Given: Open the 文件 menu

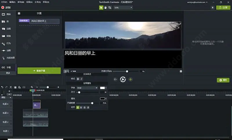Looking at the screenshot, I should coord(4,2).
